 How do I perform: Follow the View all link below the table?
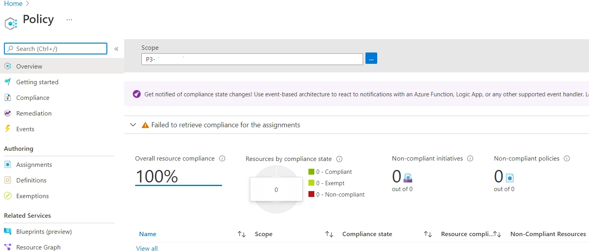(x=147, y=247)
